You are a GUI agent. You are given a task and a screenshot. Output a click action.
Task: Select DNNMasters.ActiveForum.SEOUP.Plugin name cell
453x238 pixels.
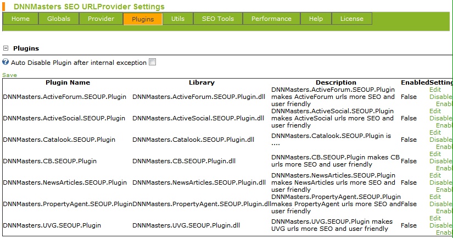click(65, 97)
